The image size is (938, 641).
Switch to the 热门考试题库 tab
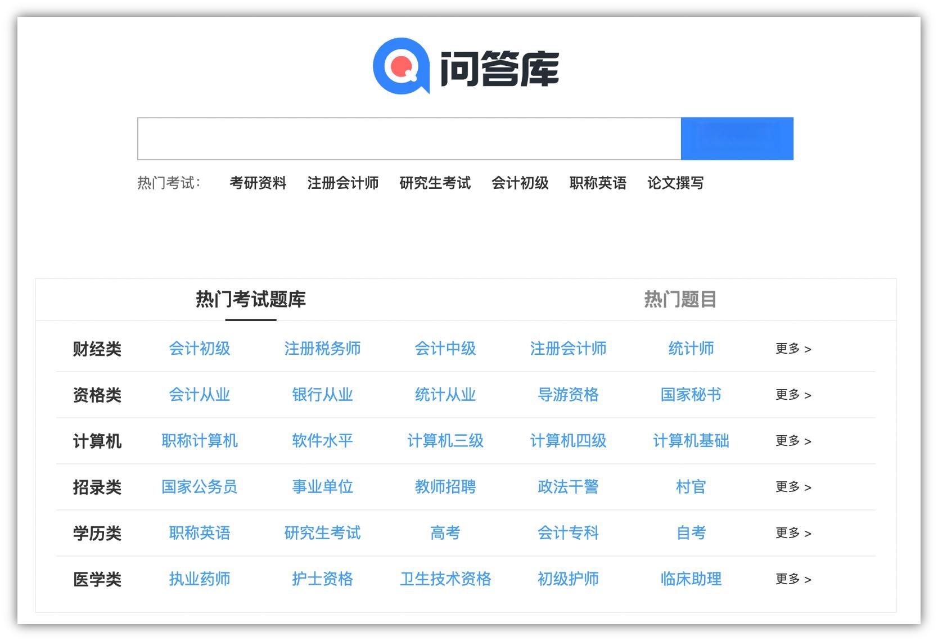251,299
